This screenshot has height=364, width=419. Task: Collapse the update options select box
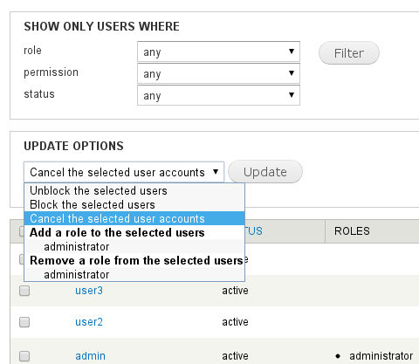pyautogui.click(x=124, y=172)
